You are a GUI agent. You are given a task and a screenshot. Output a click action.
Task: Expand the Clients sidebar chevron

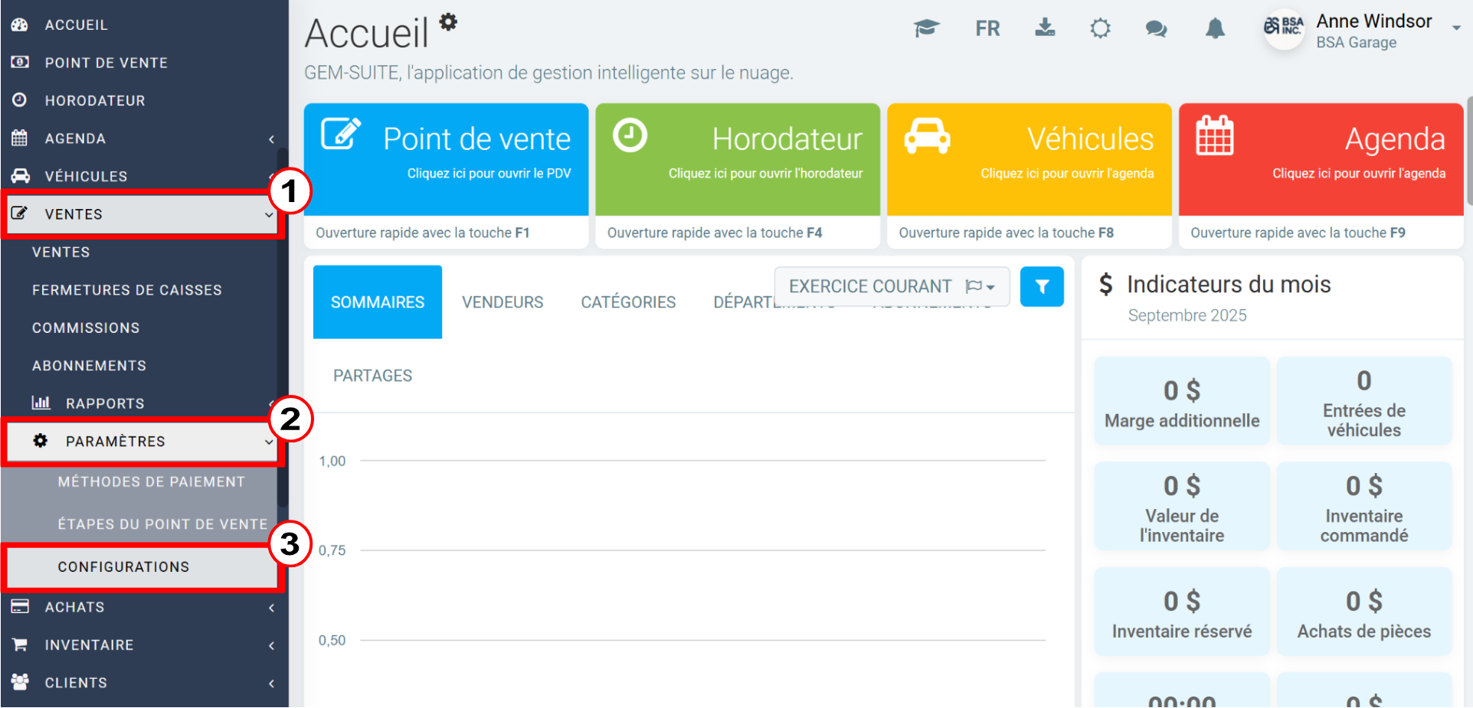coord(271,684)
